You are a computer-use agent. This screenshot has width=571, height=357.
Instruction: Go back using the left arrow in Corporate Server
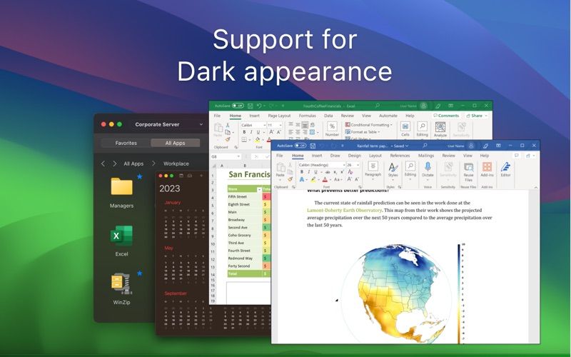(x=103, y=164)
